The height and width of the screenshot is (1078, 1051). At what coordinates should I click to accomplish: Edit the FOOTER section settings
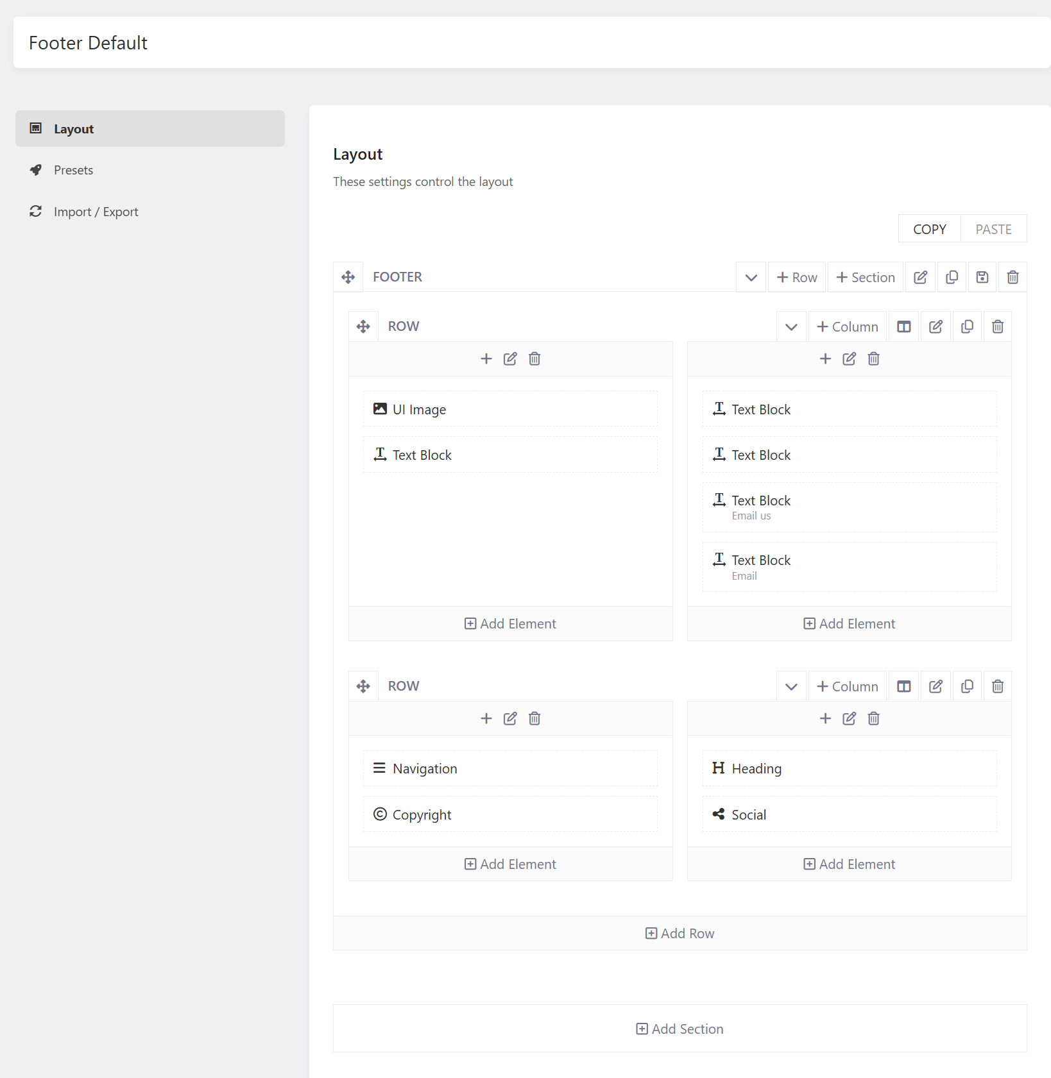point(920,277)
